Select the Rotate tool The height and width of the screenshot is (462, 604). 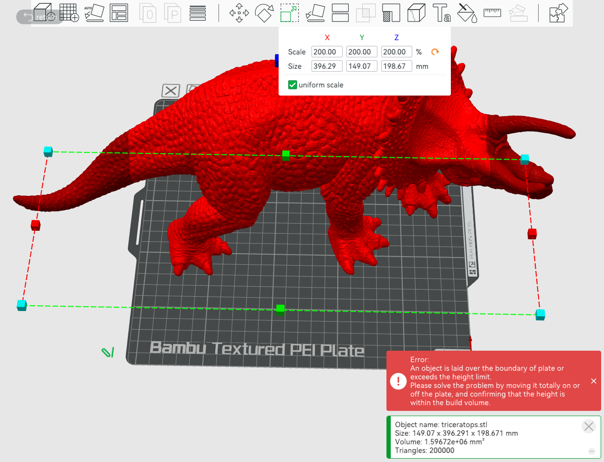click(264, 13)
